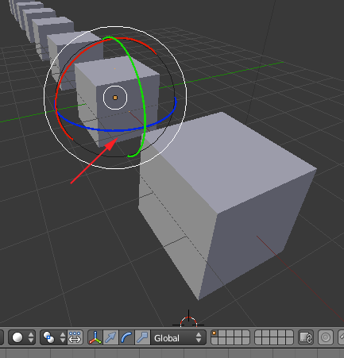Toggle manipulate object centers only

pos(75,337)
